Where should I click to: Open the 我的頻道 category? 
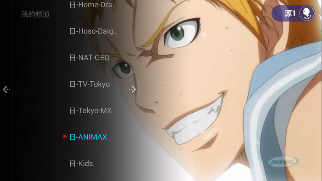point(35,14)
